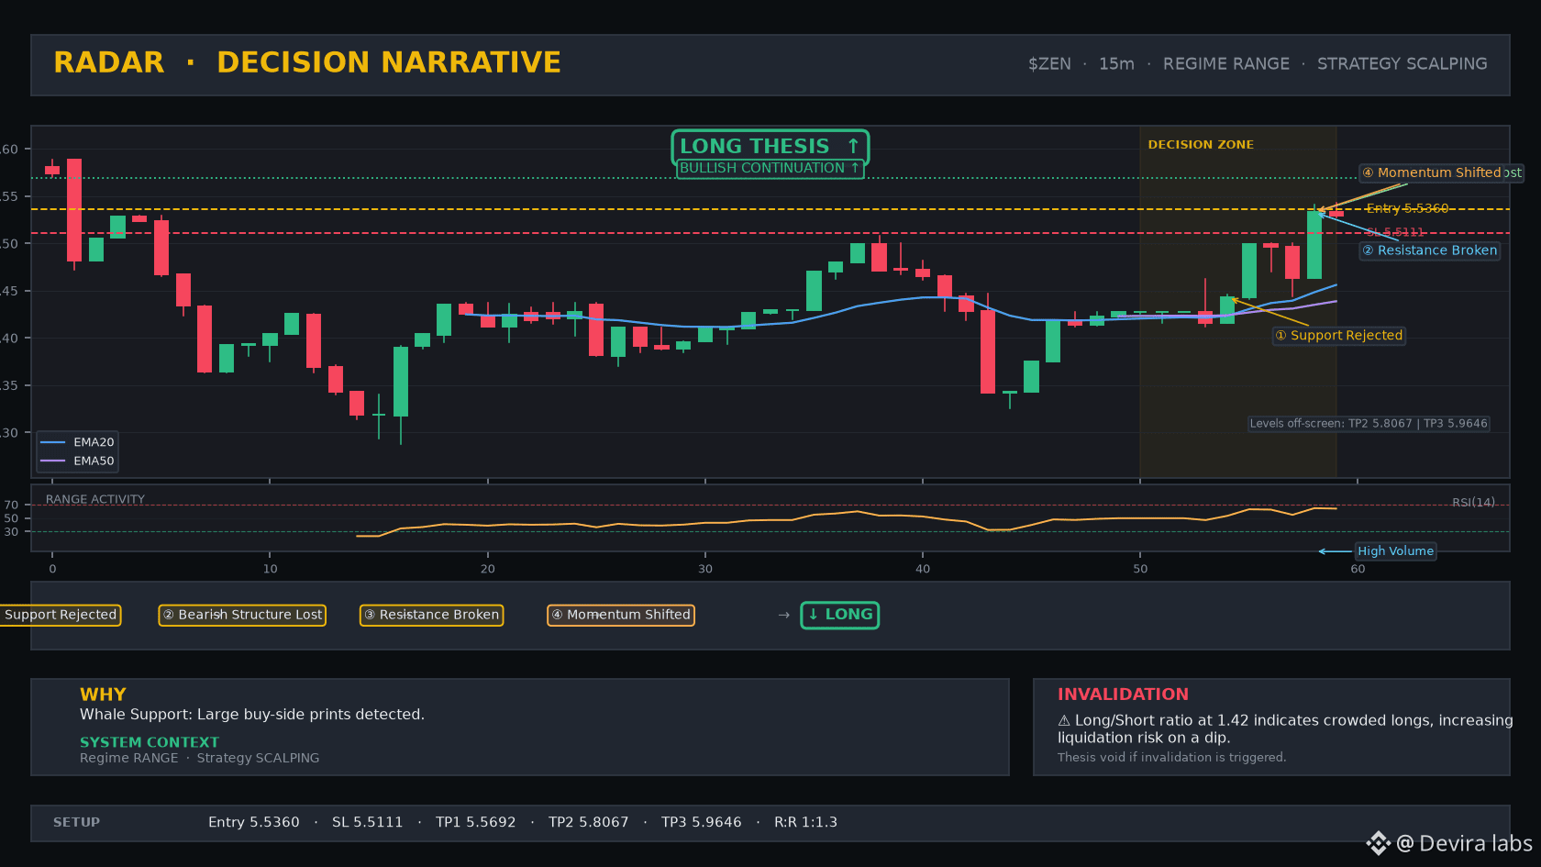Select the Momentum Shifted step chip
The image size is (1541, 867).
tap(621, 615)
